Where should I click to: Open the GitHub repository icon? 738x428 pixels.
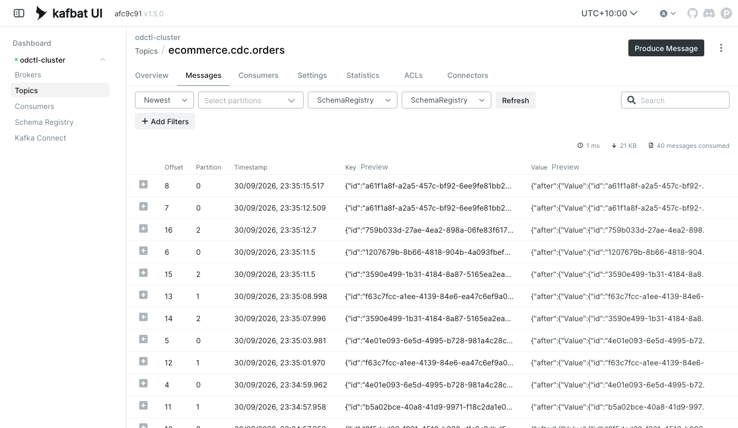tap(693, 13)
